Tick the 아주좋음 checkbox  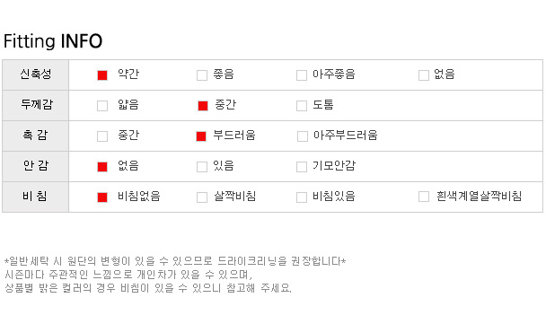coord(302,75)
